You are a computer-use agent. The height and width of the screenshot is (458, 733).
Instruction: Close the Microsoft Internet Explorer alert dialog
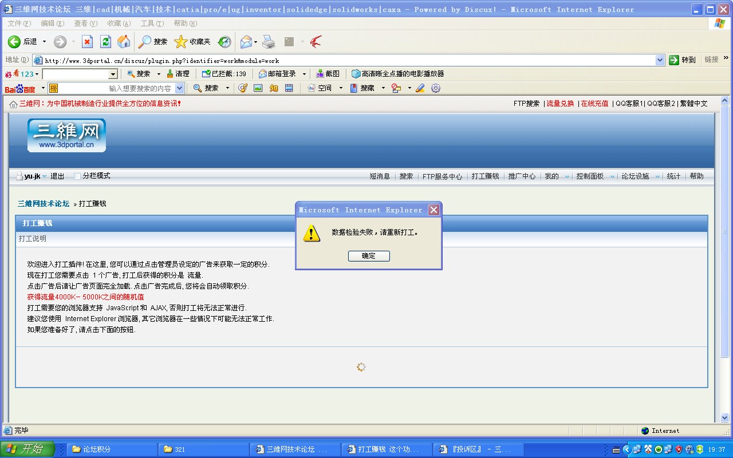(434, 210)
